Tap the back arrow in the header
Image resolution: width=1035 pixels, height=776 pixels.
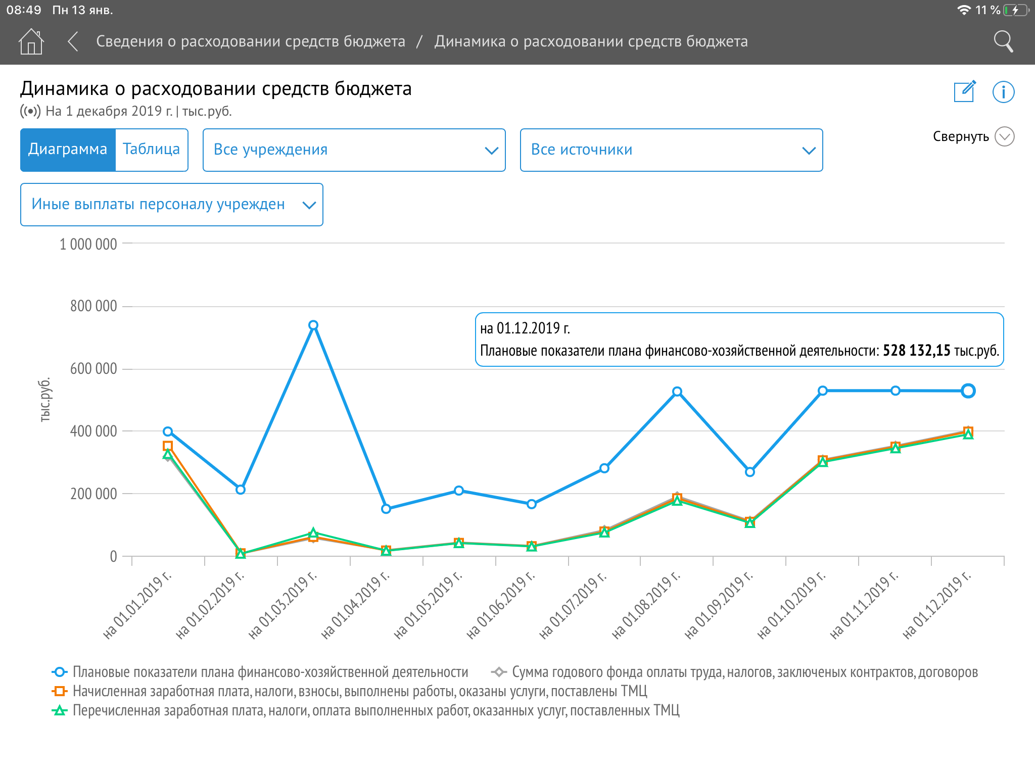73,41
